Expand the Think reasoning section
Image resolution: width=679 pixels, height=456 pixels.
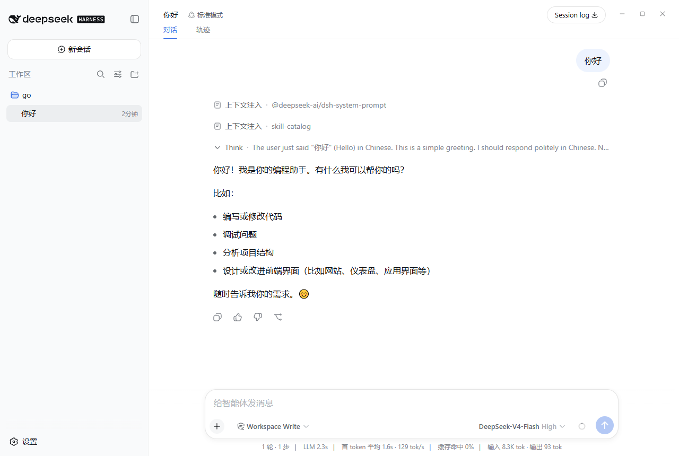click(x=411, y=147)
